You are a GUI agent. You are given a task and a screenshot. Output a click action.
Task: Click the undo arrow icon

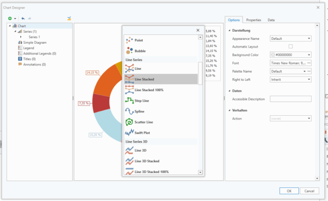pos(23,19)
